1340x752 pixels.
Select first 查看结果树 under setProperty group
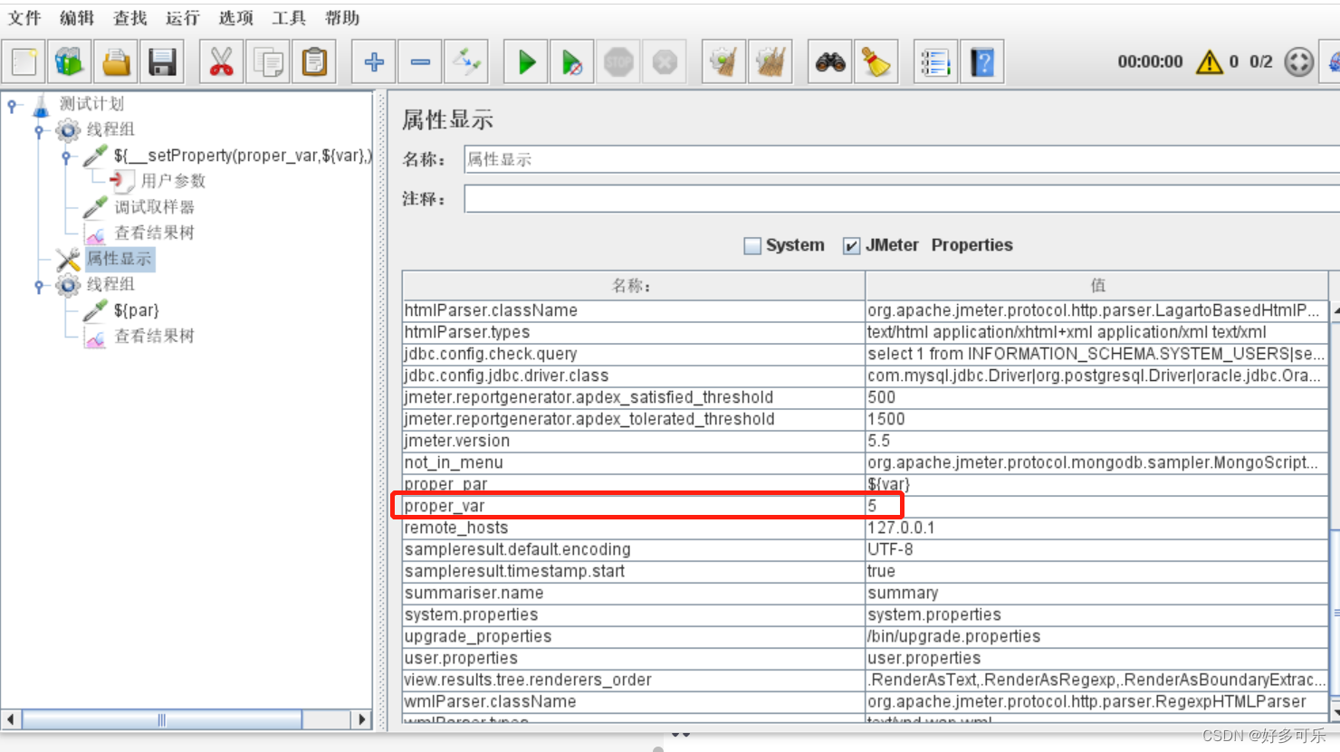point(154,233)
